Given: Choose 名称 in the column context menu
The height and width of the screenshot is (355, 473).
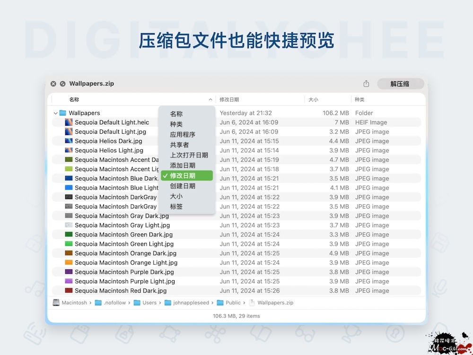Looking at the screenshot, I should (176, 114).
